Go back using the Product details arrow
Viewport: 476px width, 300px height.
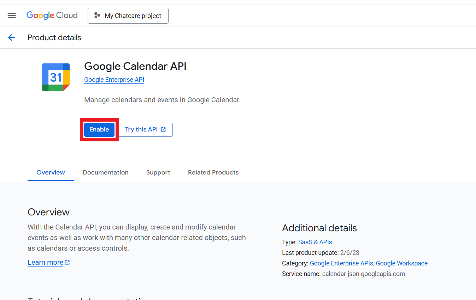coord(12,37)
